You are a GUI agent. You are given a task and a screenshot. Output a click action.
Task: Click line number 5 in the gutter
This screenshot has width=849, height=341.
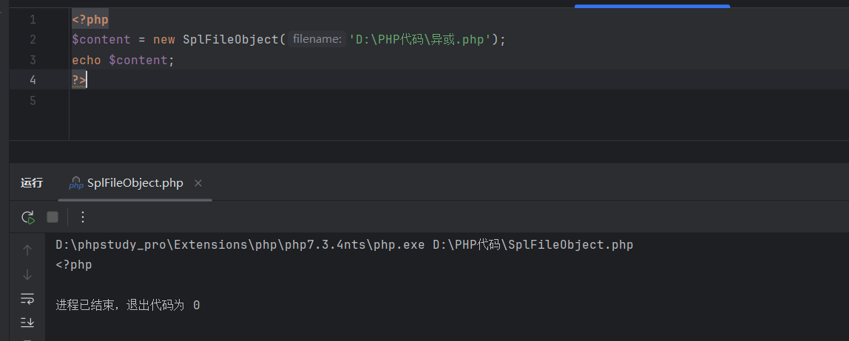pos(33,100)
